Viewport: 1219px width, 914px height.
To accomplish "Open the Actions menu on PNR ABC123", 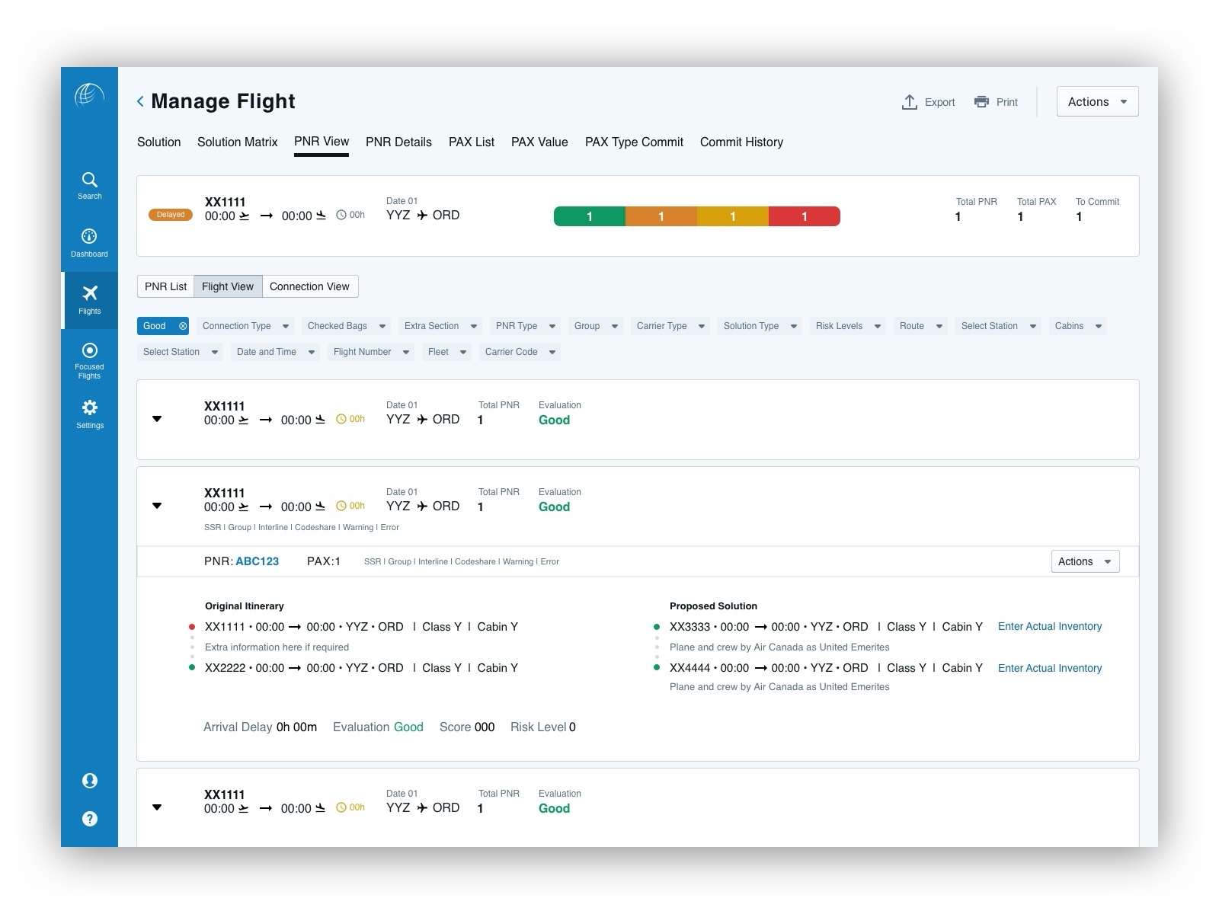I will pyautogui.click(x=1084, y=561).
